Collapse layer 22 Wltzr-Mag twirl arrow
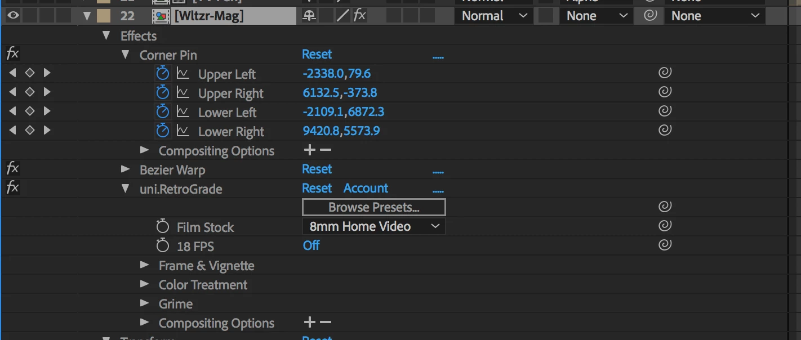The image size is (801, 340). tap(87, 16)
